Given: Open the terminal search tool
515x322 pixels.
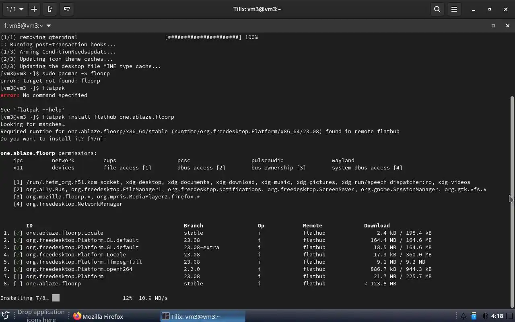Looking at the screenshot, I should point(437,9).
